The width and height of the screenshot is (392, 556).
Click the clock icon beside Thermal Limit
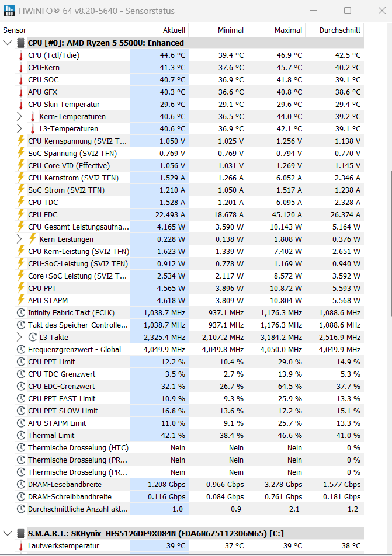tap(21, 436)
